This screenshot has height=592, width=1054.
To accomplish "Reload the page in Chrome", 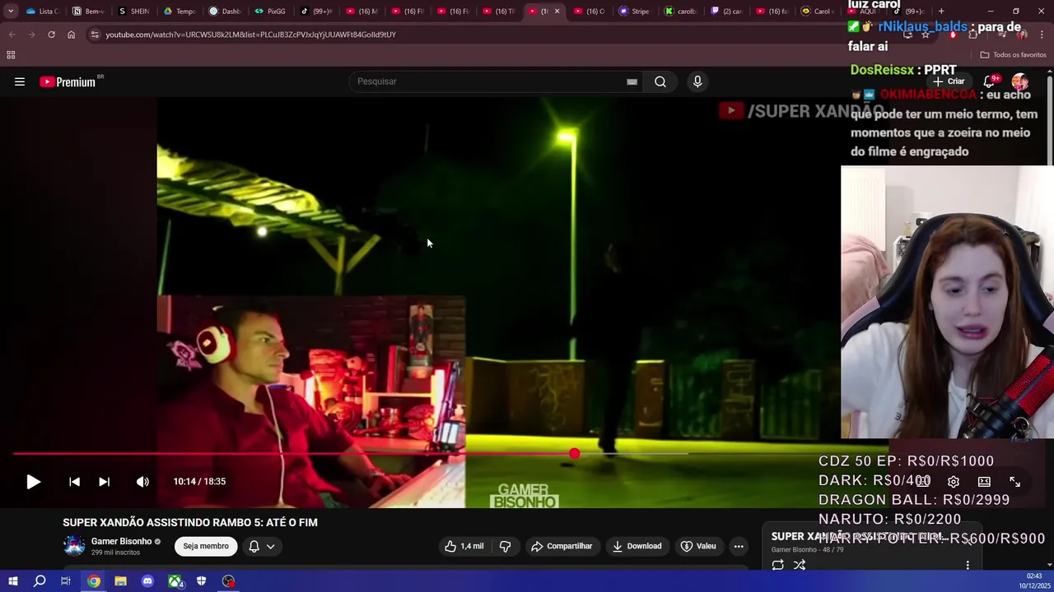I will click(x=51, y=35).
